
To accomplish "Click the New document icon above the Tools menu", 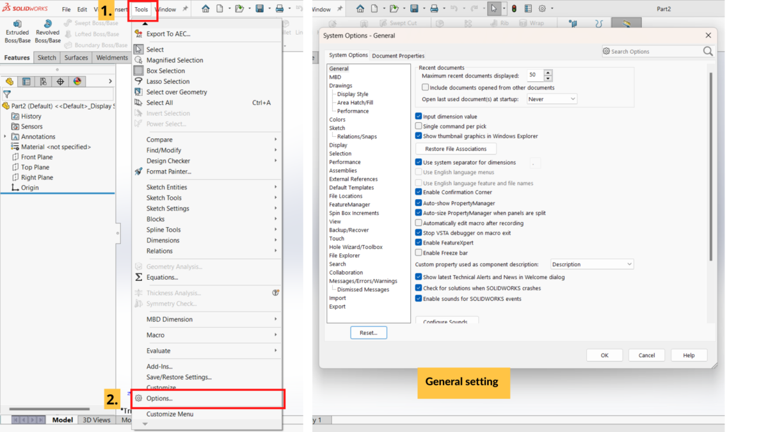I will coord(220,9).
